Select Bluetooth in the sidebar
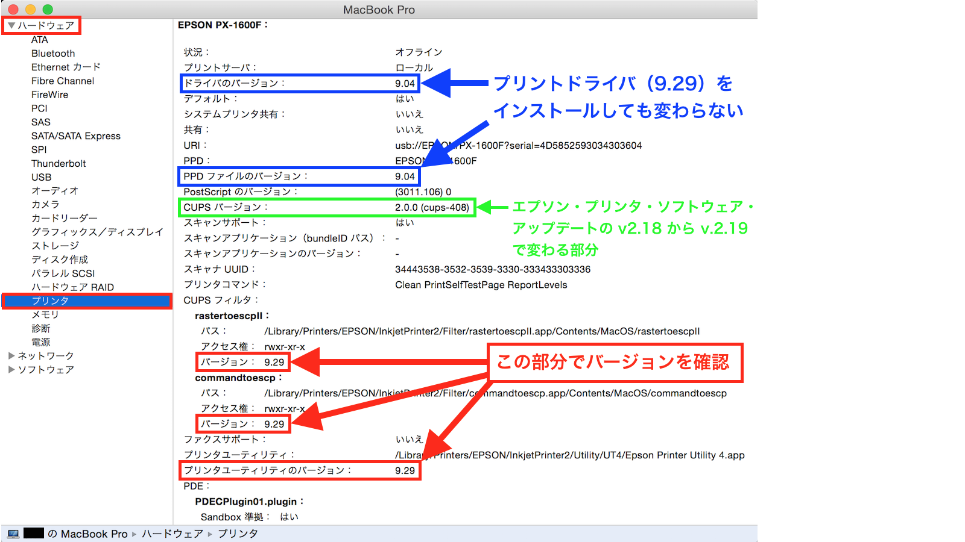965x542 pixels. pos(53,54)
